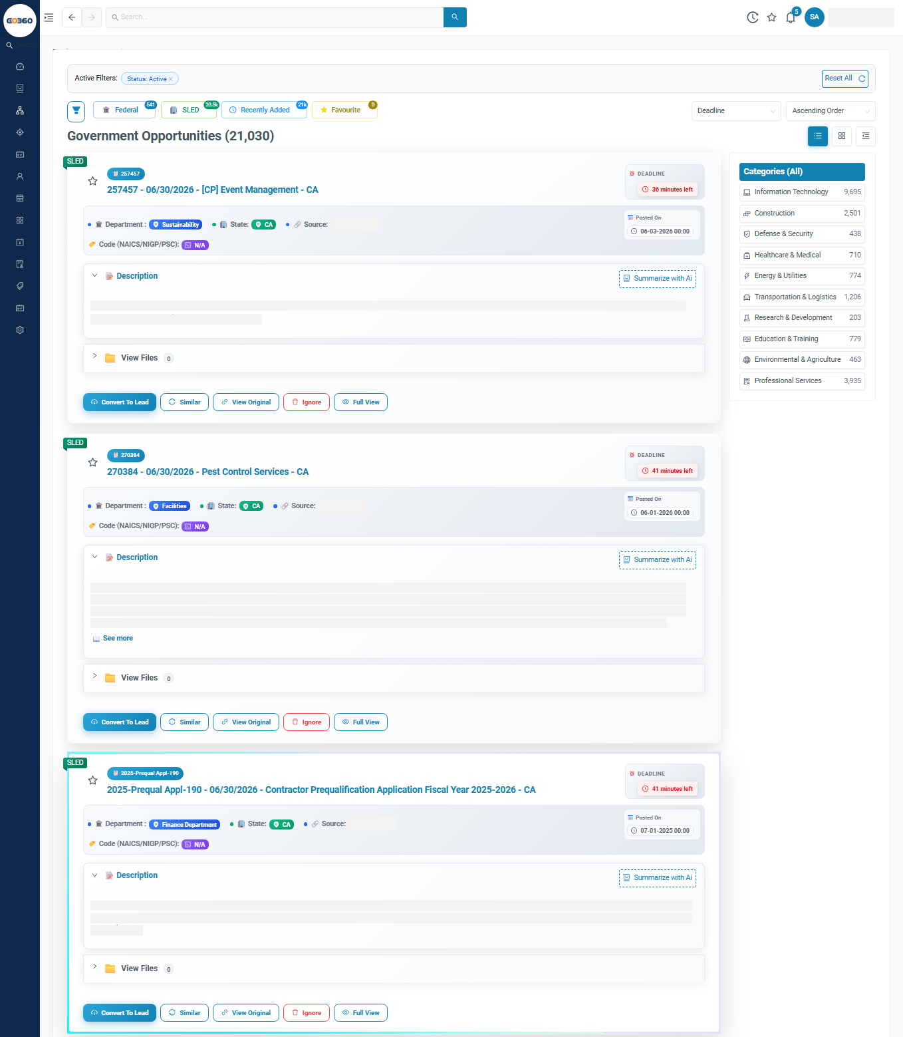Convert 257457 Event Management to lead
The width and height of the screenshot is (903, 1037).
[120, 402]
